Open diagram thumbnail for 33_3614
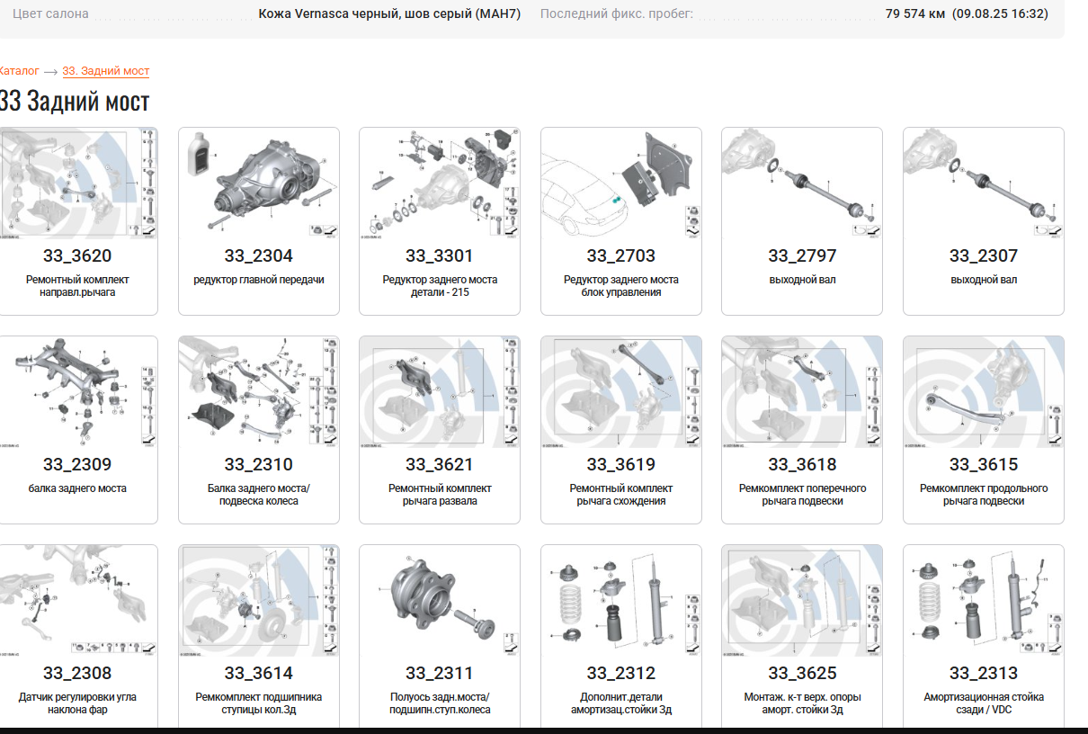1088x734 pixels. [259, 602]
